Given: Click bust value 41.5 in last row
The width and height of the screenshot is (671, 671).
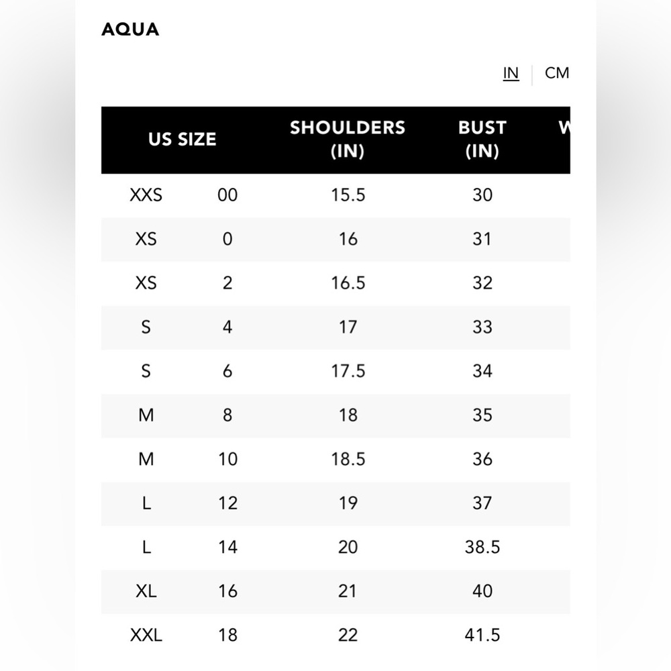Looking at the screenshot, I should point(482,636).
